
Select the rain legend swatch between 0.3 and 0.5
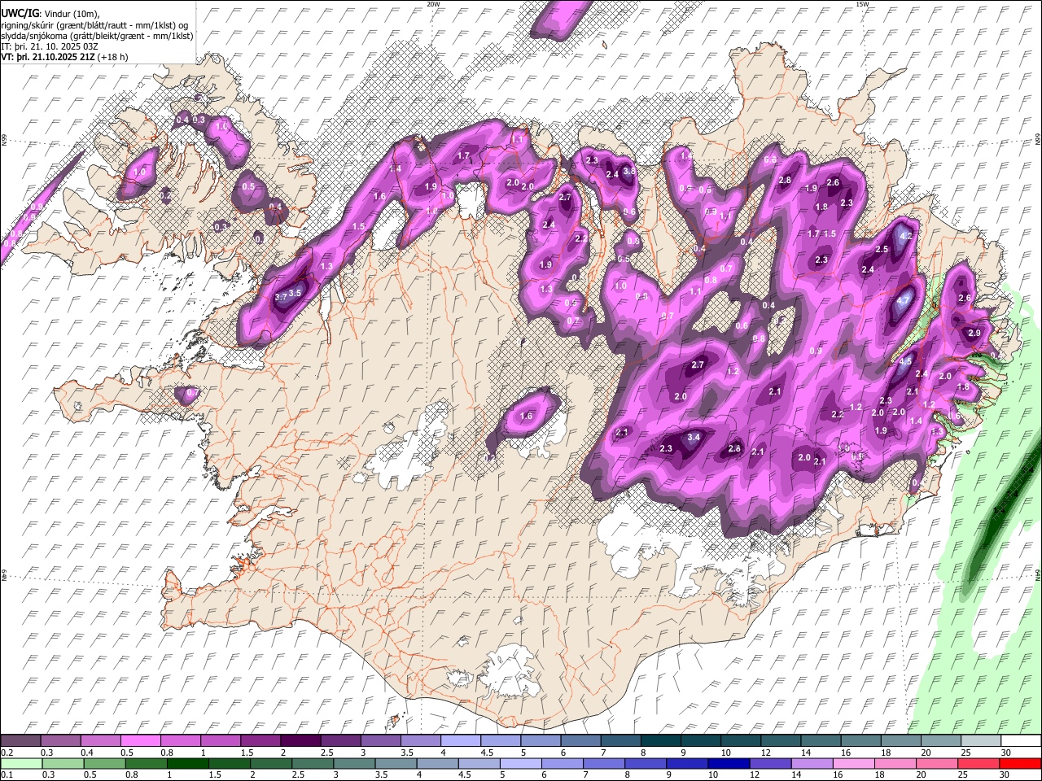tap(63, 763)
